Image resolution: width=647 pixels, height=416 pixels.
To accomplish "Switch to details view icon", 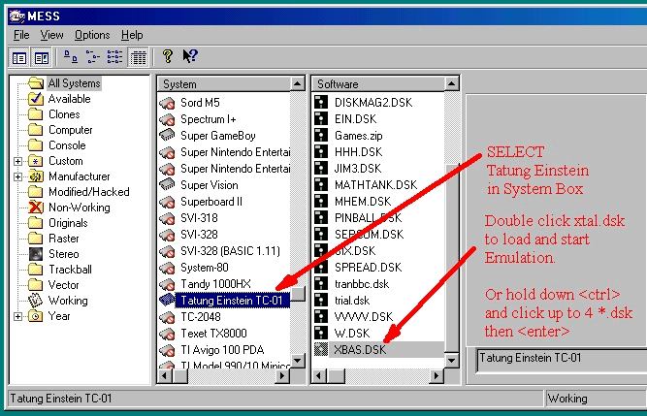I will click(138, 57).
